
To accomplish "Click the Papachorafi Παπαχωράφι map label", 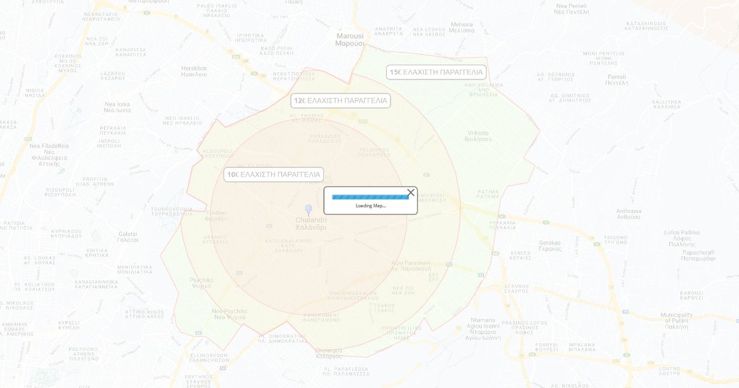I will point(698,256).
